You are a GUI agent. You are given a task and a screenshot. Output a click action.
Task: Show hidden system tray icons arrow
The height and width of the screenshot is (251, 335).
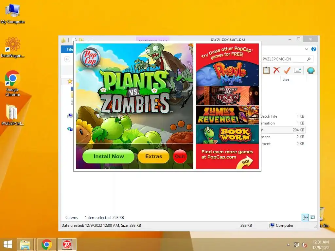289,245
